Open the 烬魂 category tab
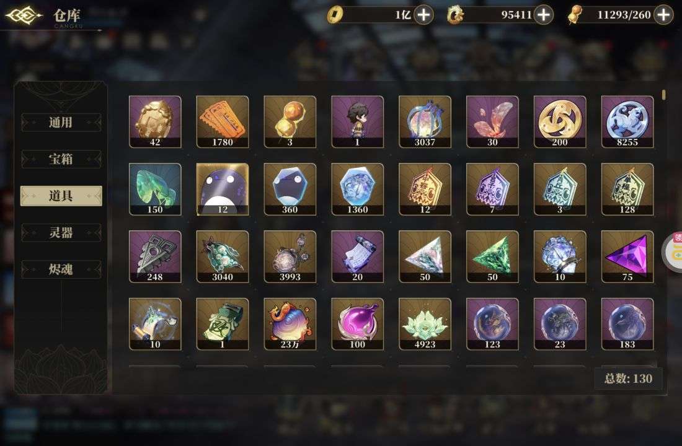The height and width of the screenshot is (446, 682). tap(61, 269)
